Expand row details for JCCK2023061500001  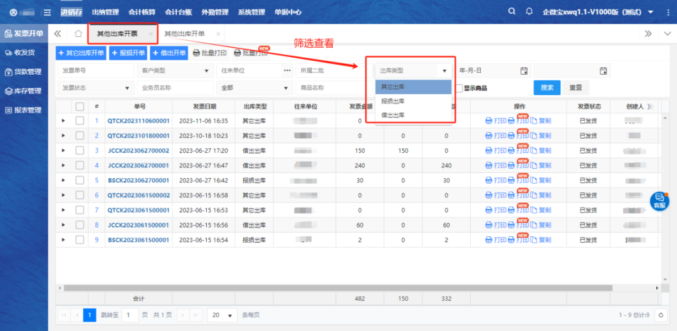(x=63, y=225)
